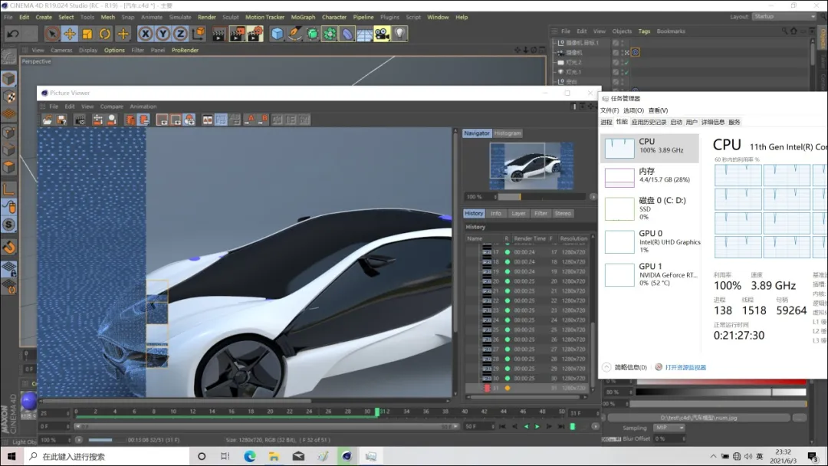Click the blue deformer object icon

pos(347,34)
